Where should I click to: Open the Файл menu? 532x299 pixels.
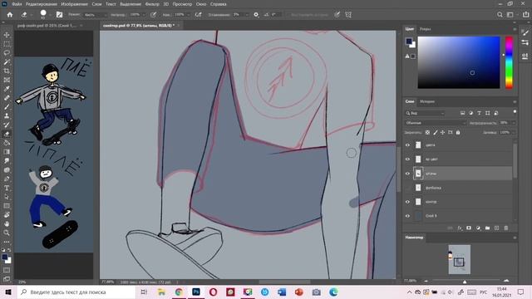point(17,4)
